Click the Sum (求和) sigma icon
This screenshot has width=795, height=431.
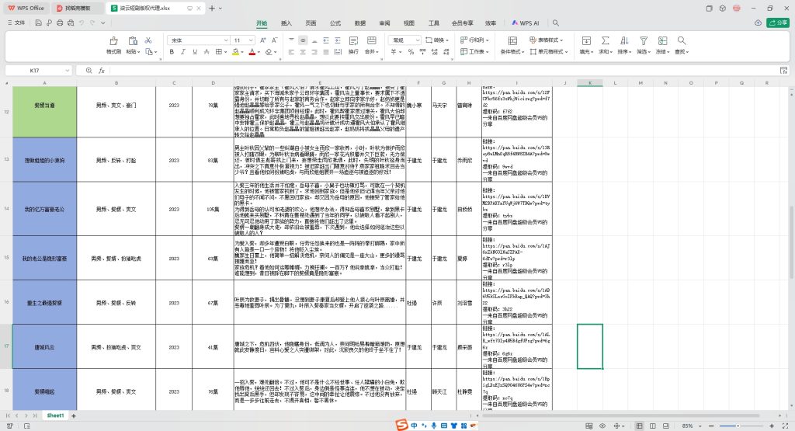click(x=606, y=40)
